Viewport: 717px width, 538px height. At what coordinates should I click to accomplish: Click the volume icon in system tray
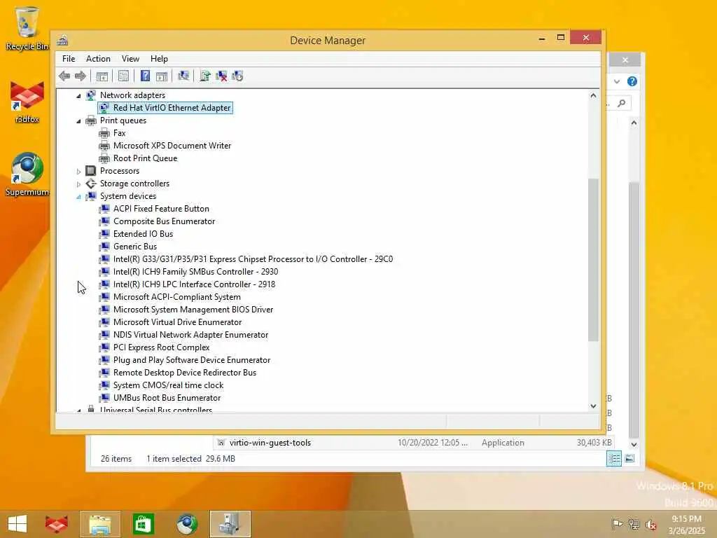(650, 524)
